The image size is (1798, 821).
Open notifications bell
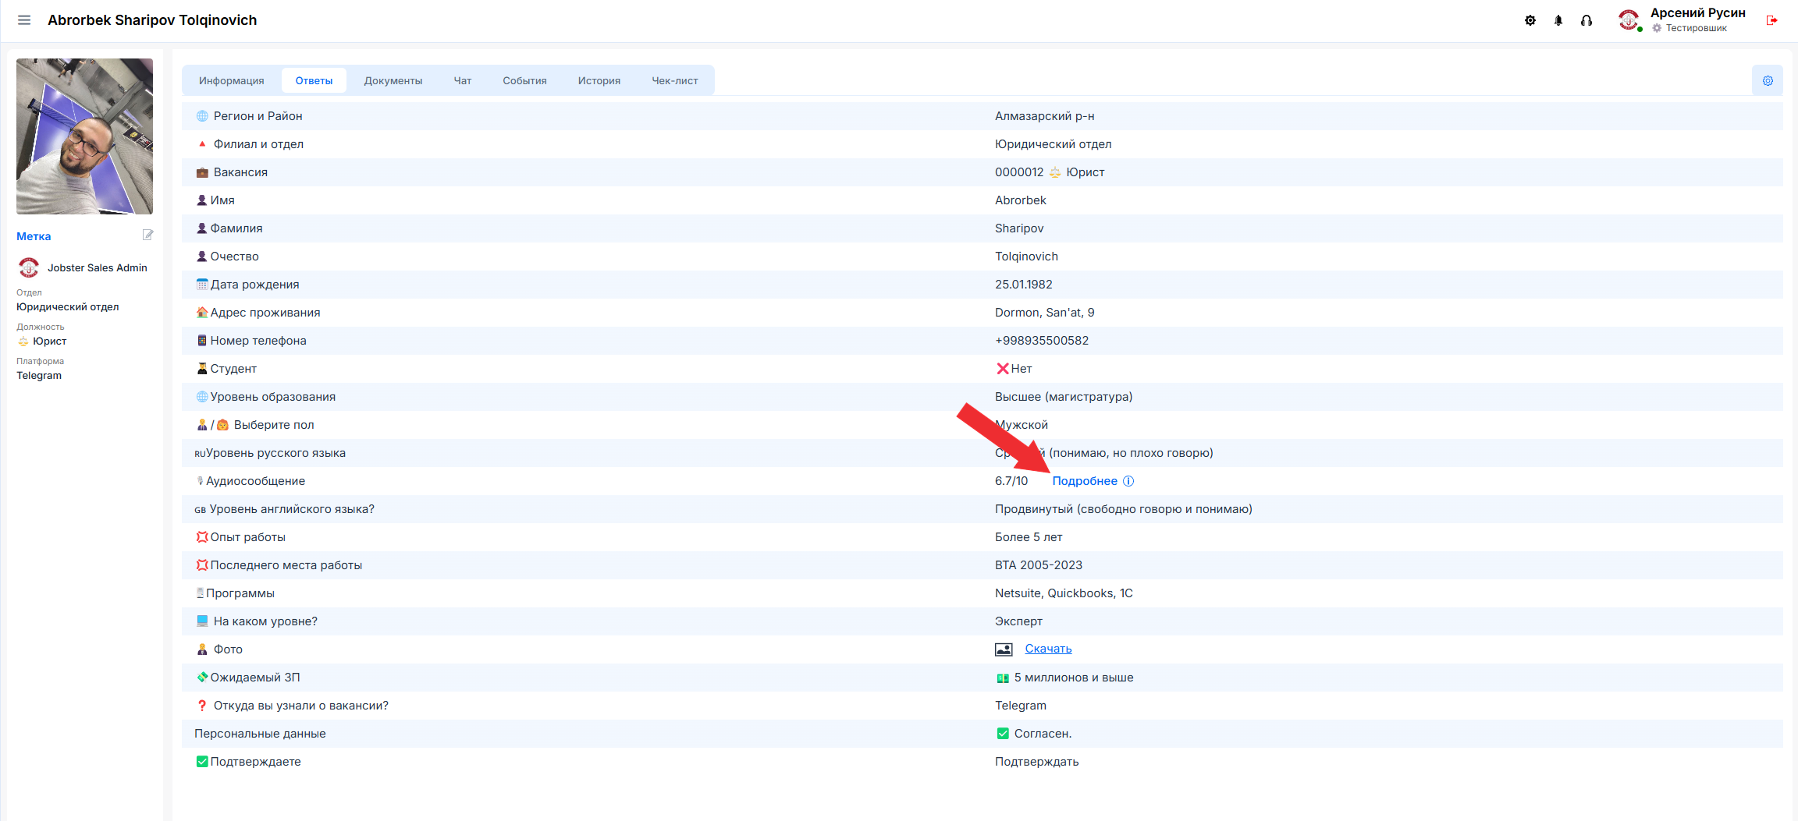click(1558, 20)
